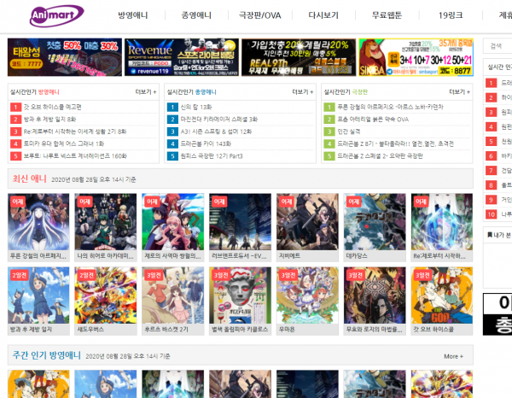Open 드래곤볼 카이 143화

pyautogui.click(x=206, y=143)
